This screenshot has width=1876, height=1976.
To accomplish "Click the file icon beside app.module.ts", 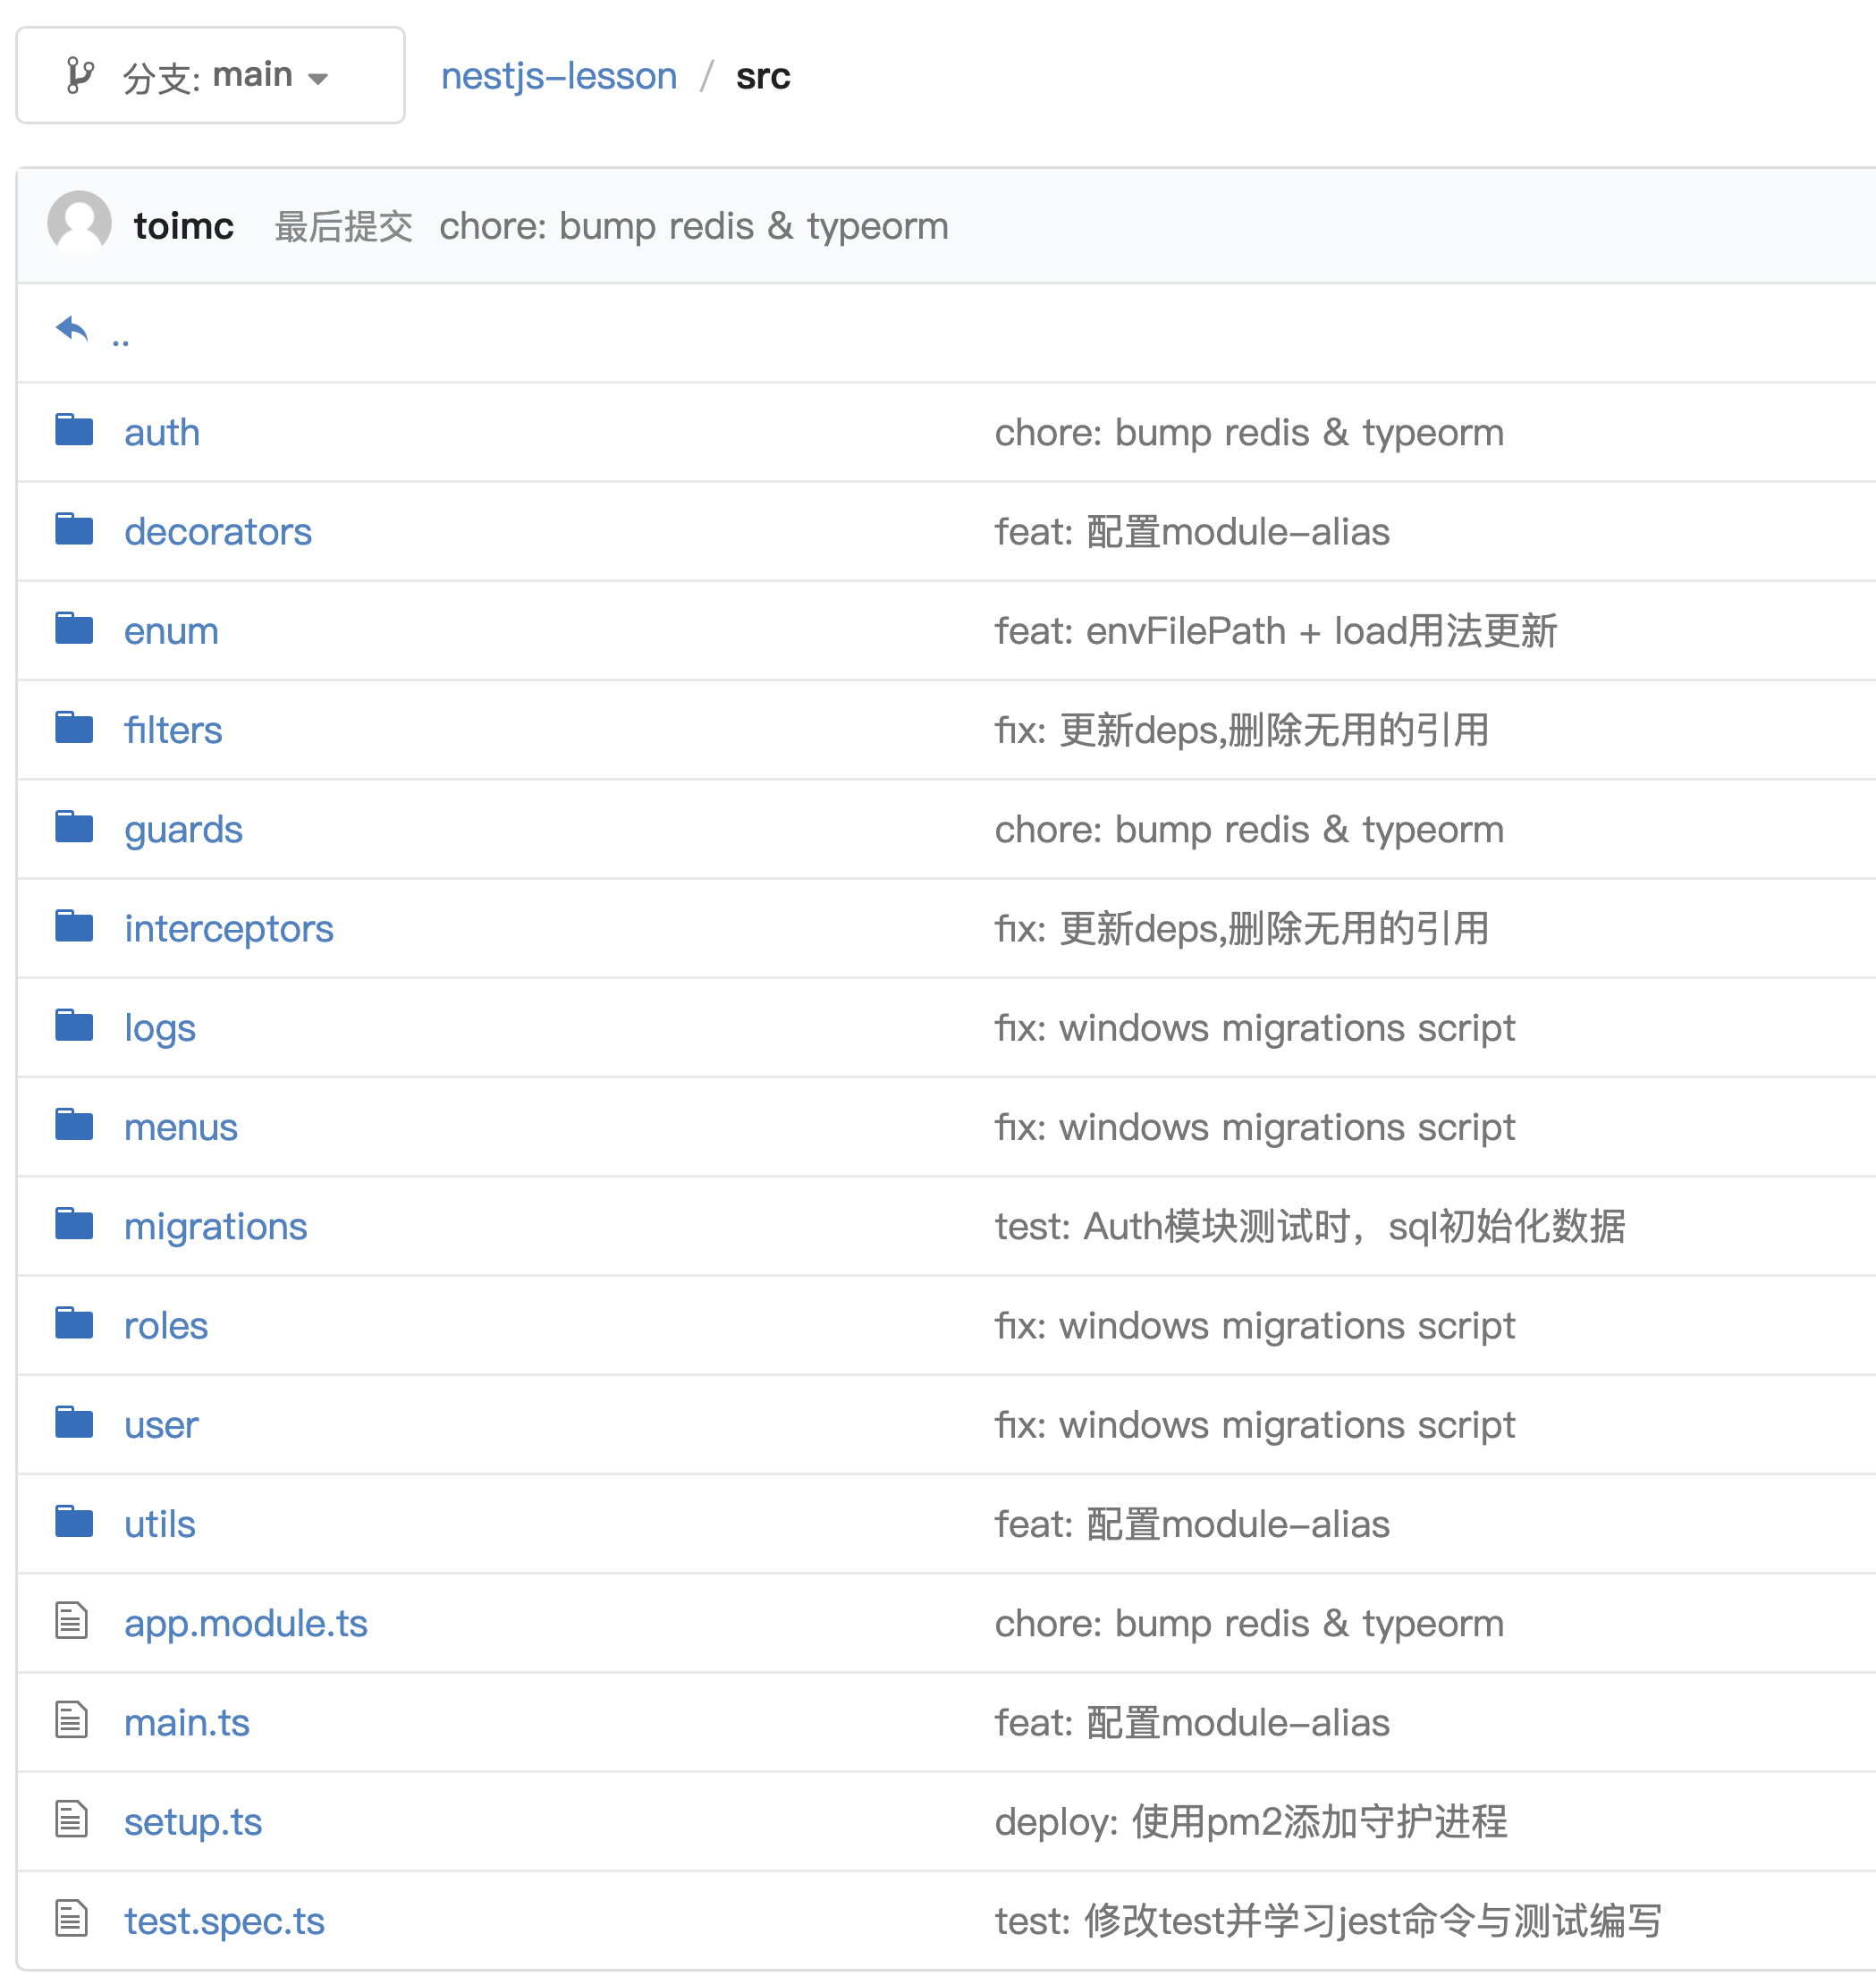I will 72,1622.
